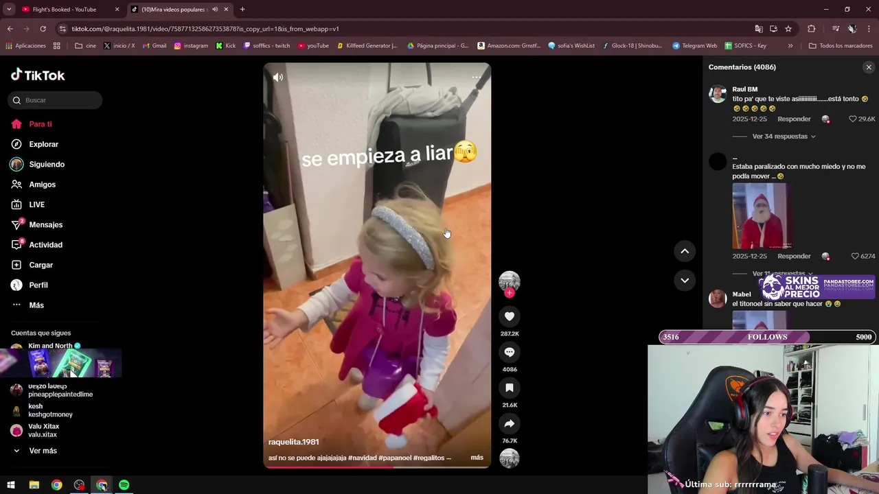Reply to Raul BM's comment
The height and width of the screenshot is (494, 879).
click(794, 119)
